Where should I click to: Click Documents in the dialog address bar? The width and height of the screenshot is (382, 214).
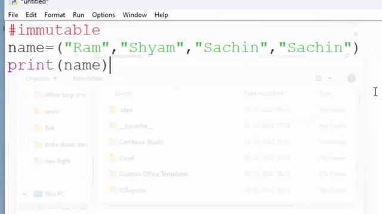point(127,56)
